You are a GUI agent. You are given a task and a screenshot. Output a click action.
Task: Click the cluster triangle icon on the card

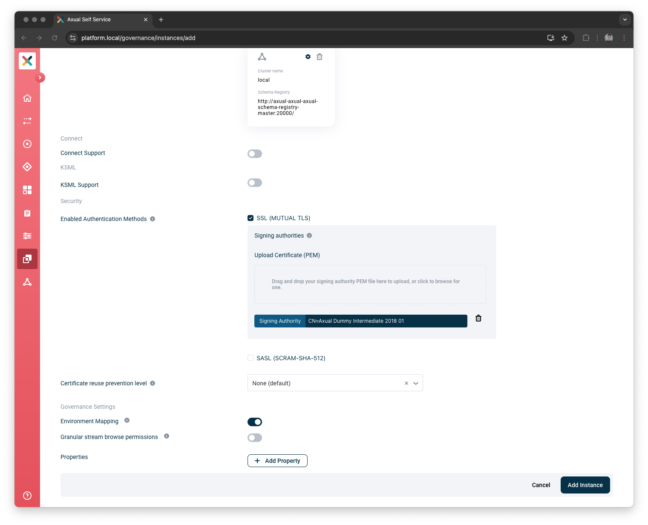click(262, 57)
